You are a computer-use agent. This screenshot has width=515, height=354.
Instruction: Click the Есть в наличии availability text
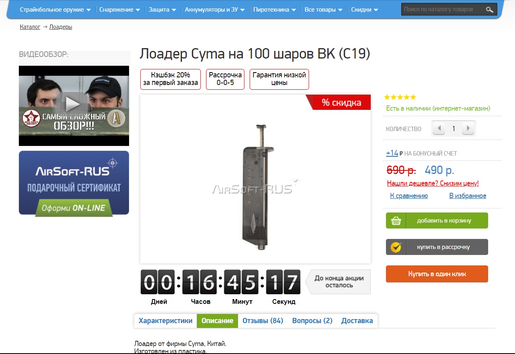coord(438,108)
